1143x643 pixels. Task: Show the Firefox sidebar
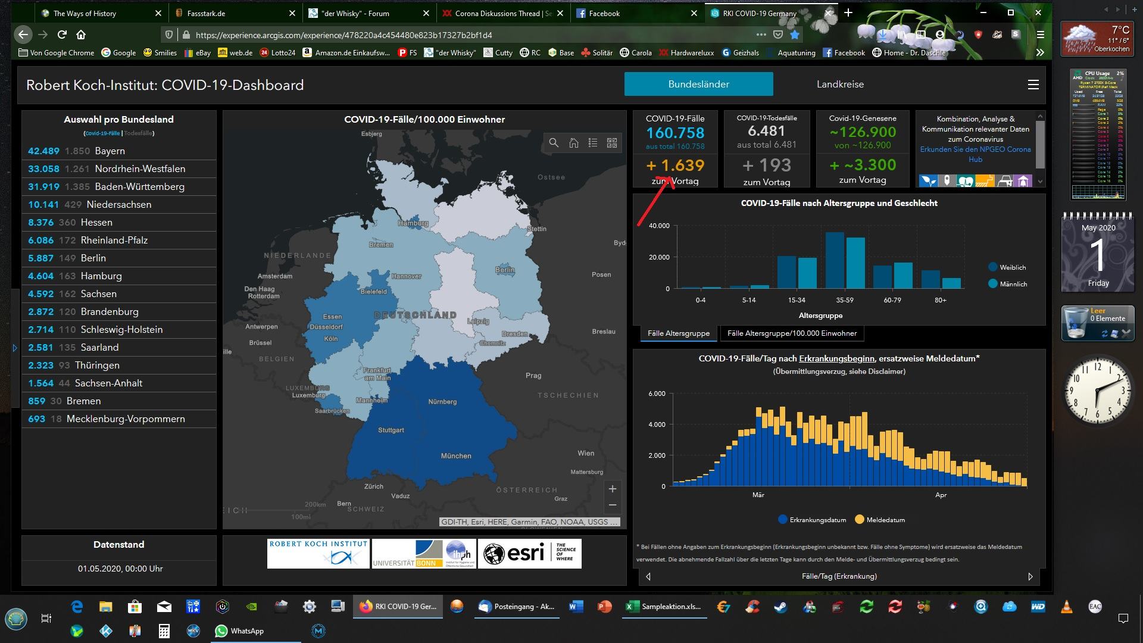(x=921, y=35)
